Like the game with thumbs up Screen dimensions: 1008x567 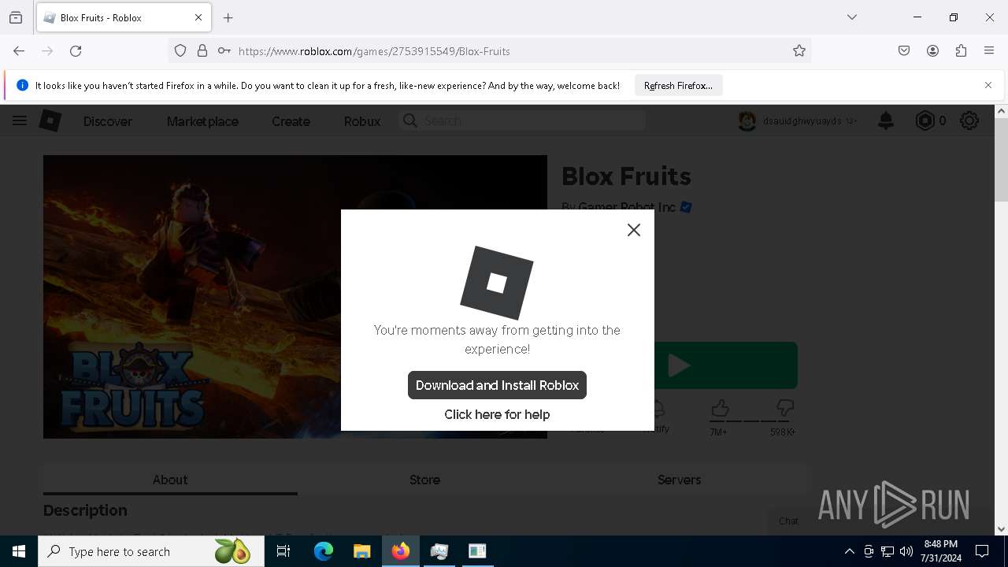click(x=720, y=408)
